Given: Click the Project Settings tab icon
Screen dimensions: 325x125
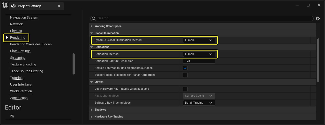Looking at the screenshot, I should click(13, 6).
